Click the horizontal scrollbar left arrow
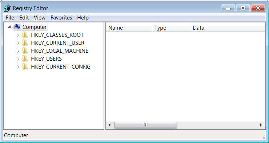This screenshot has width=269, height=143. (x=110, y=125)
